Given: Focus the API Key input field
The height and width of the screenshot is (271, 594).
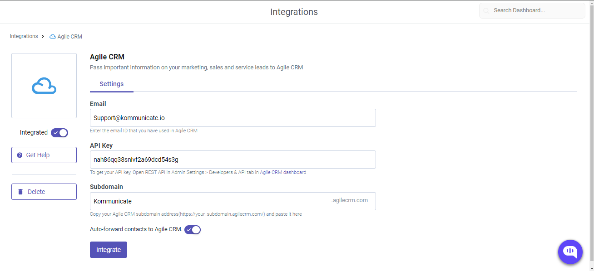Looking at the screenshot, I should (233, 160).
